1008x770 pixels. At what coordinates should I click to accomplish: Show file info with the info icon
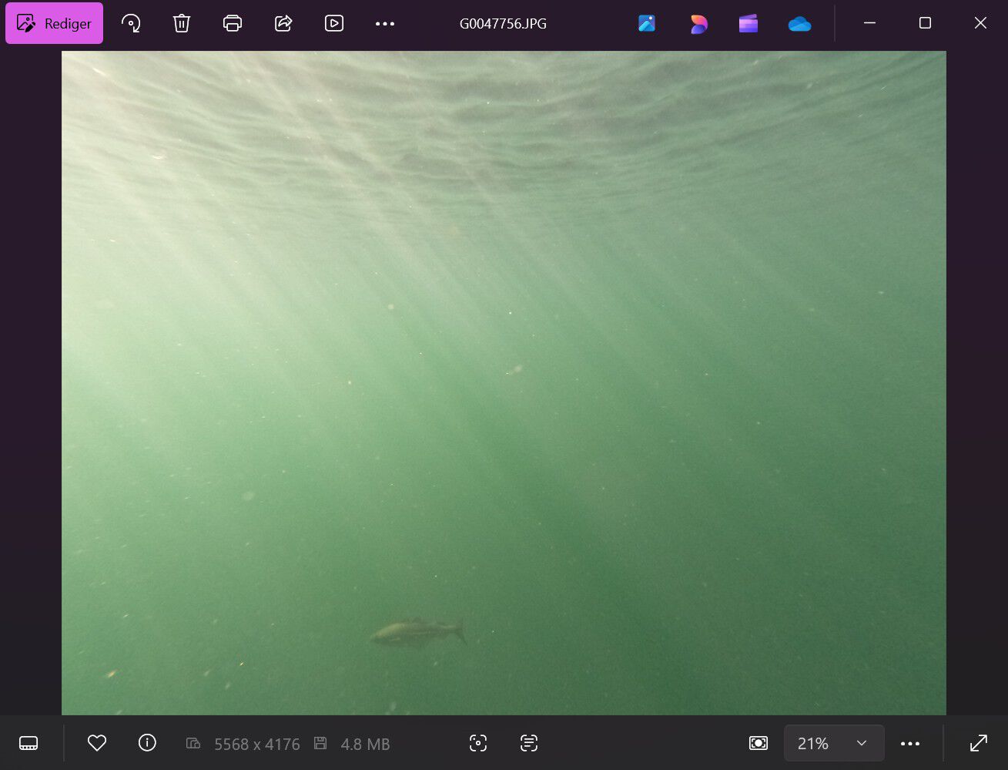pos(147,743)
